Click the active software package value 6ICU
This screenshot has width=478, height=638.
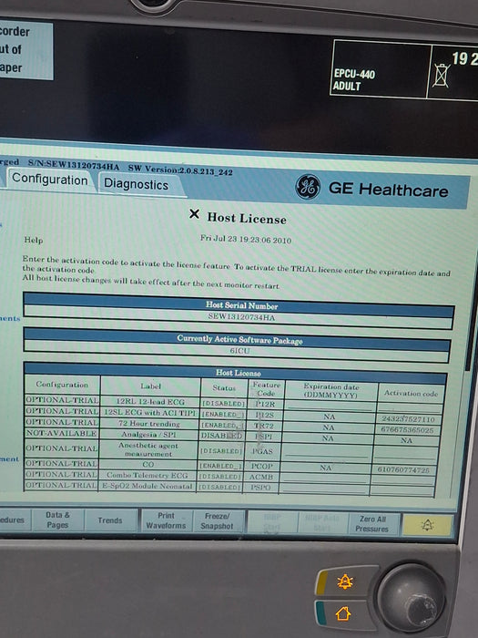point(239,350)
